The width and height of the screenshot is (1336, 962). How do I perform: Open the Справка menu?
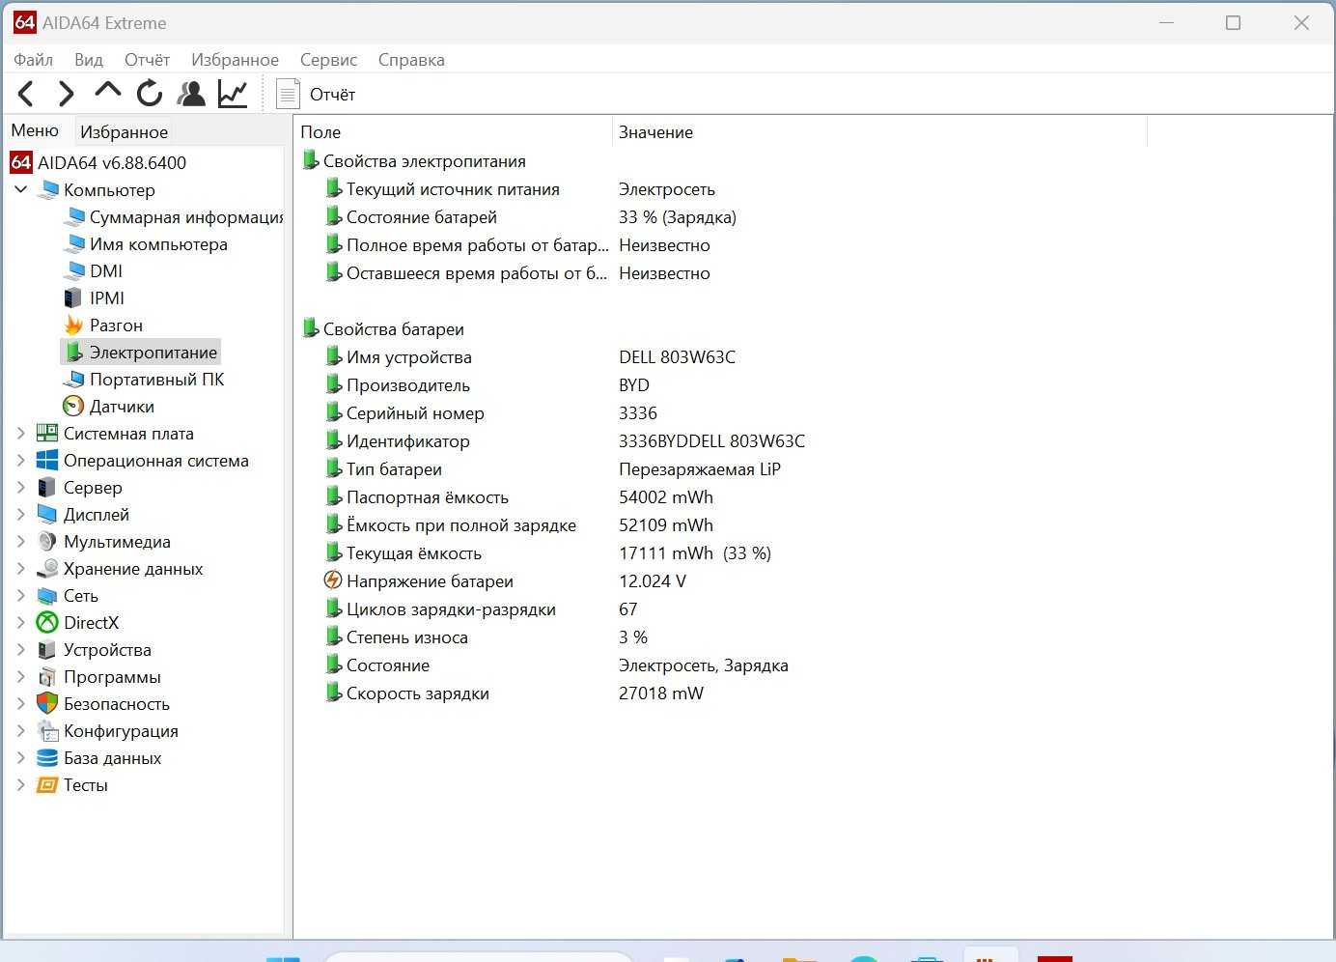pyautogui.click(x=411, y=60)
